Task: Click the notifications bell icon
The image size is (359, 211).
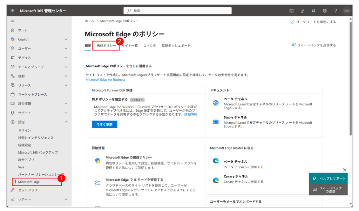Action: coord(313,11)
